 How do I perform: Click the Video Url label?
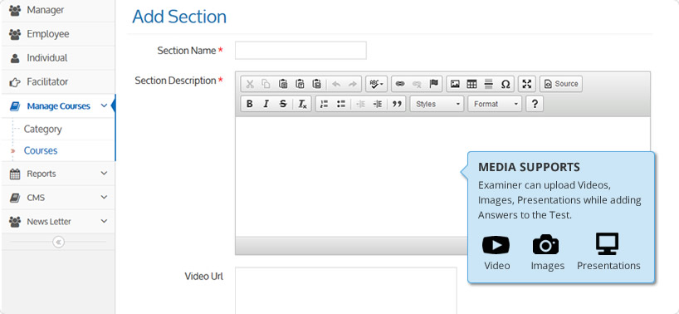pos(204,277)
